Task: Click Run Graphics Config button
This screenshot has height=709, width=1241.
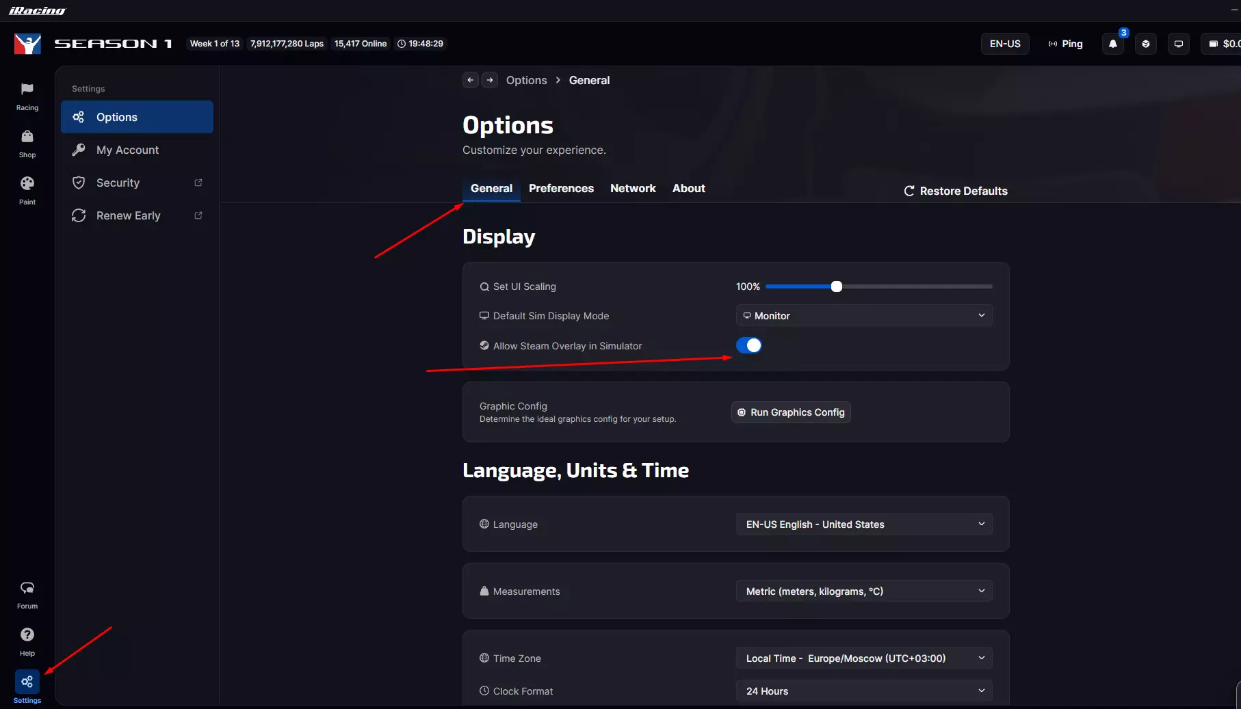Action: click(791, 412)
